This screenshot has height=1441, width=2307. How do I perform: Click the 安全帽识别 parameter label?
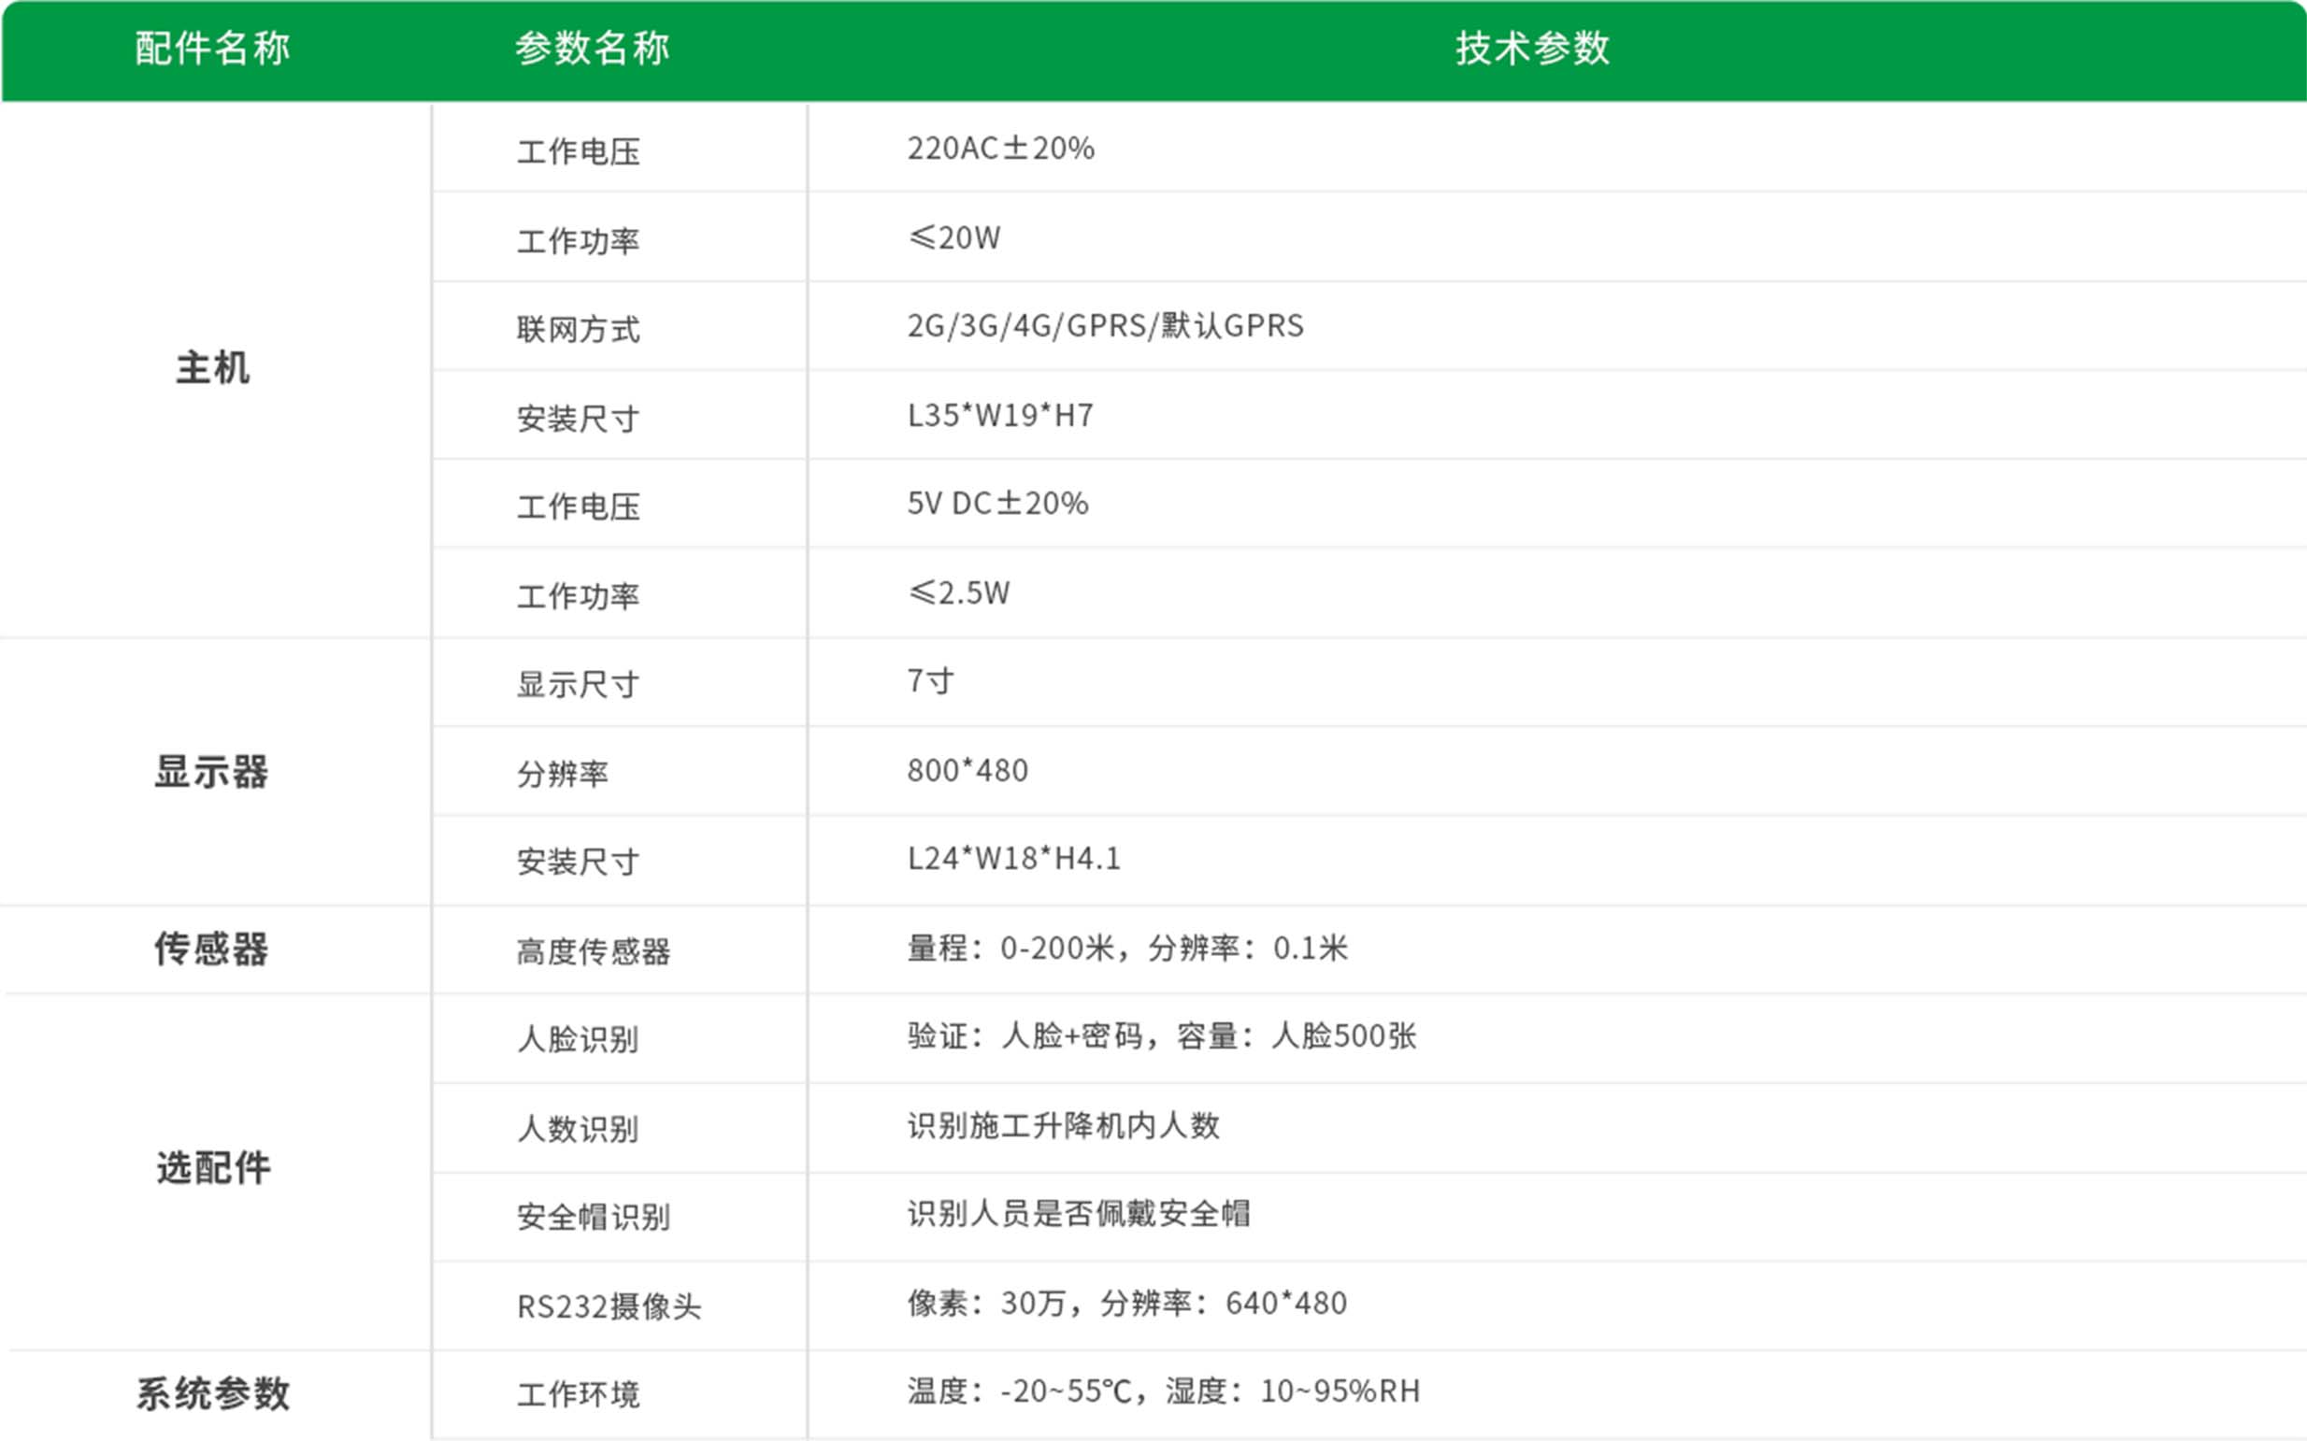click(593, 1217)
